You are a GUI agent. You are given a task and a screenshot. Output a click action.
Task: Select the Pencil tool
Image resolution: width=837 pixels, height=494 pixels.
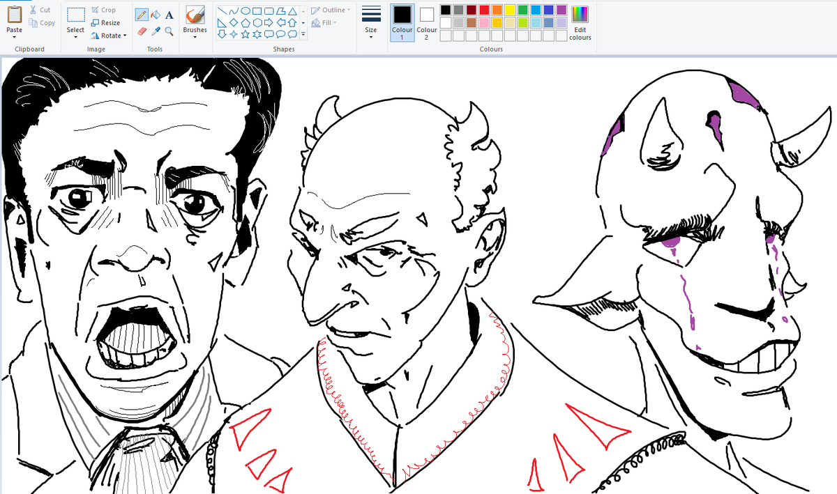pos(142,15)
